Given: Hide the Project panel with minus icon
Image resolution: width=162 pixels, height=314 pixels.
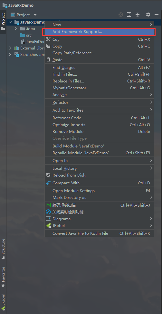Looking at the screenshot, I should tap(157, 15).
